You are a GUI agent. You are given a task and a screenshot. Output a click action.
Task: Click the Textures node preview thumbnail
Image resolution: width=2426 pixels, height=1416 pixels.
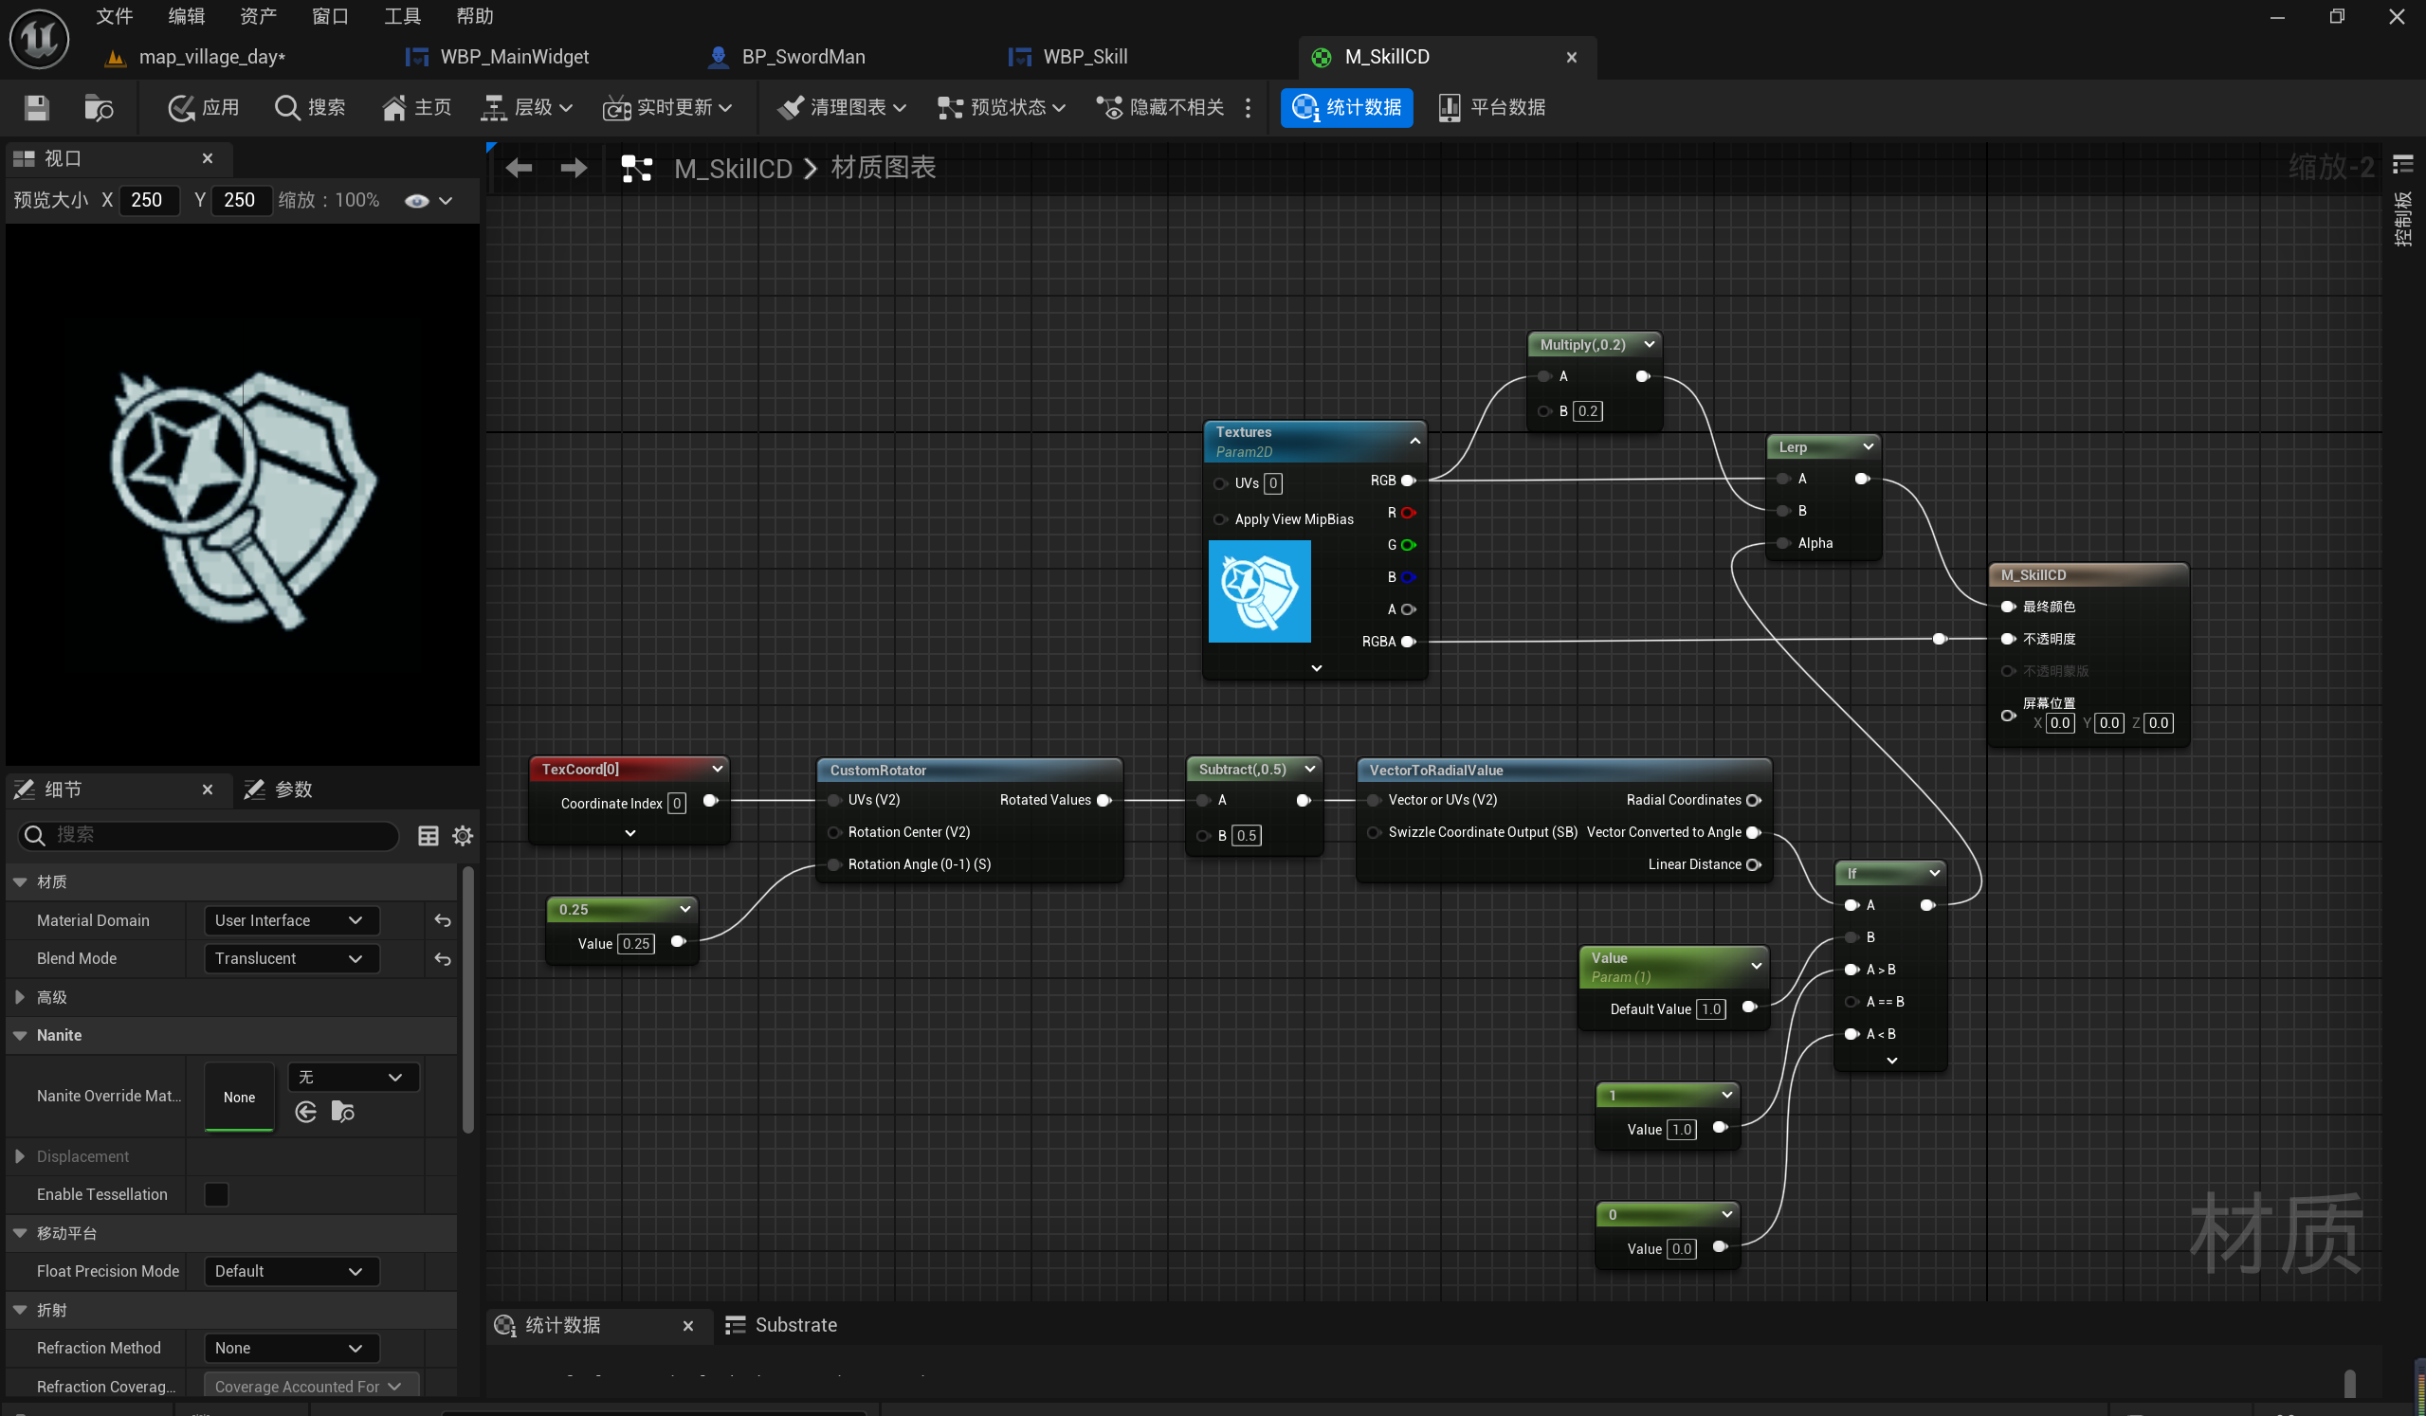(x=1259, y=591)
